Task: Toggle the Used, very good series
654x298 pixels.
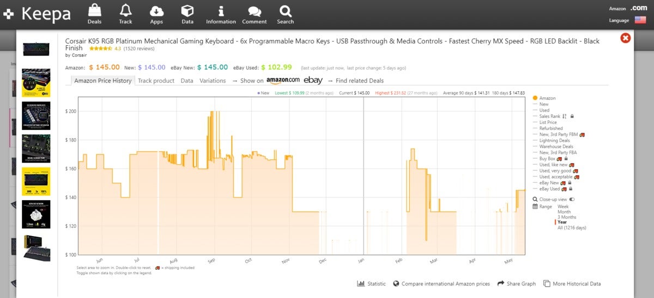Action: pos(555,171)
